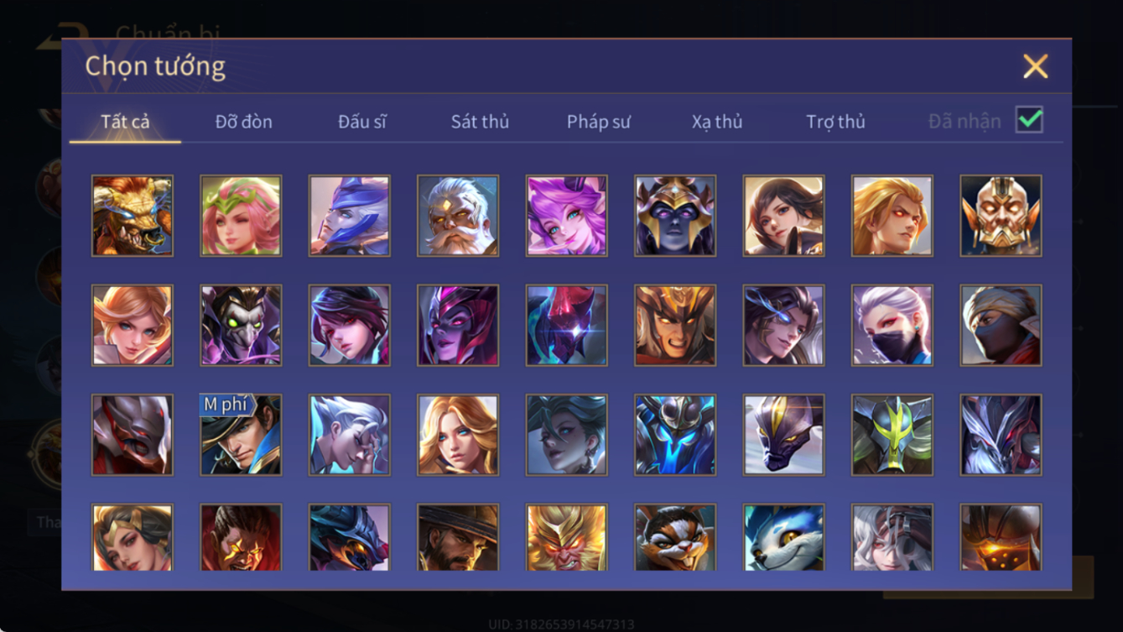Select the horned bull hero portrait
The image size is (1123, 632).
133,216
